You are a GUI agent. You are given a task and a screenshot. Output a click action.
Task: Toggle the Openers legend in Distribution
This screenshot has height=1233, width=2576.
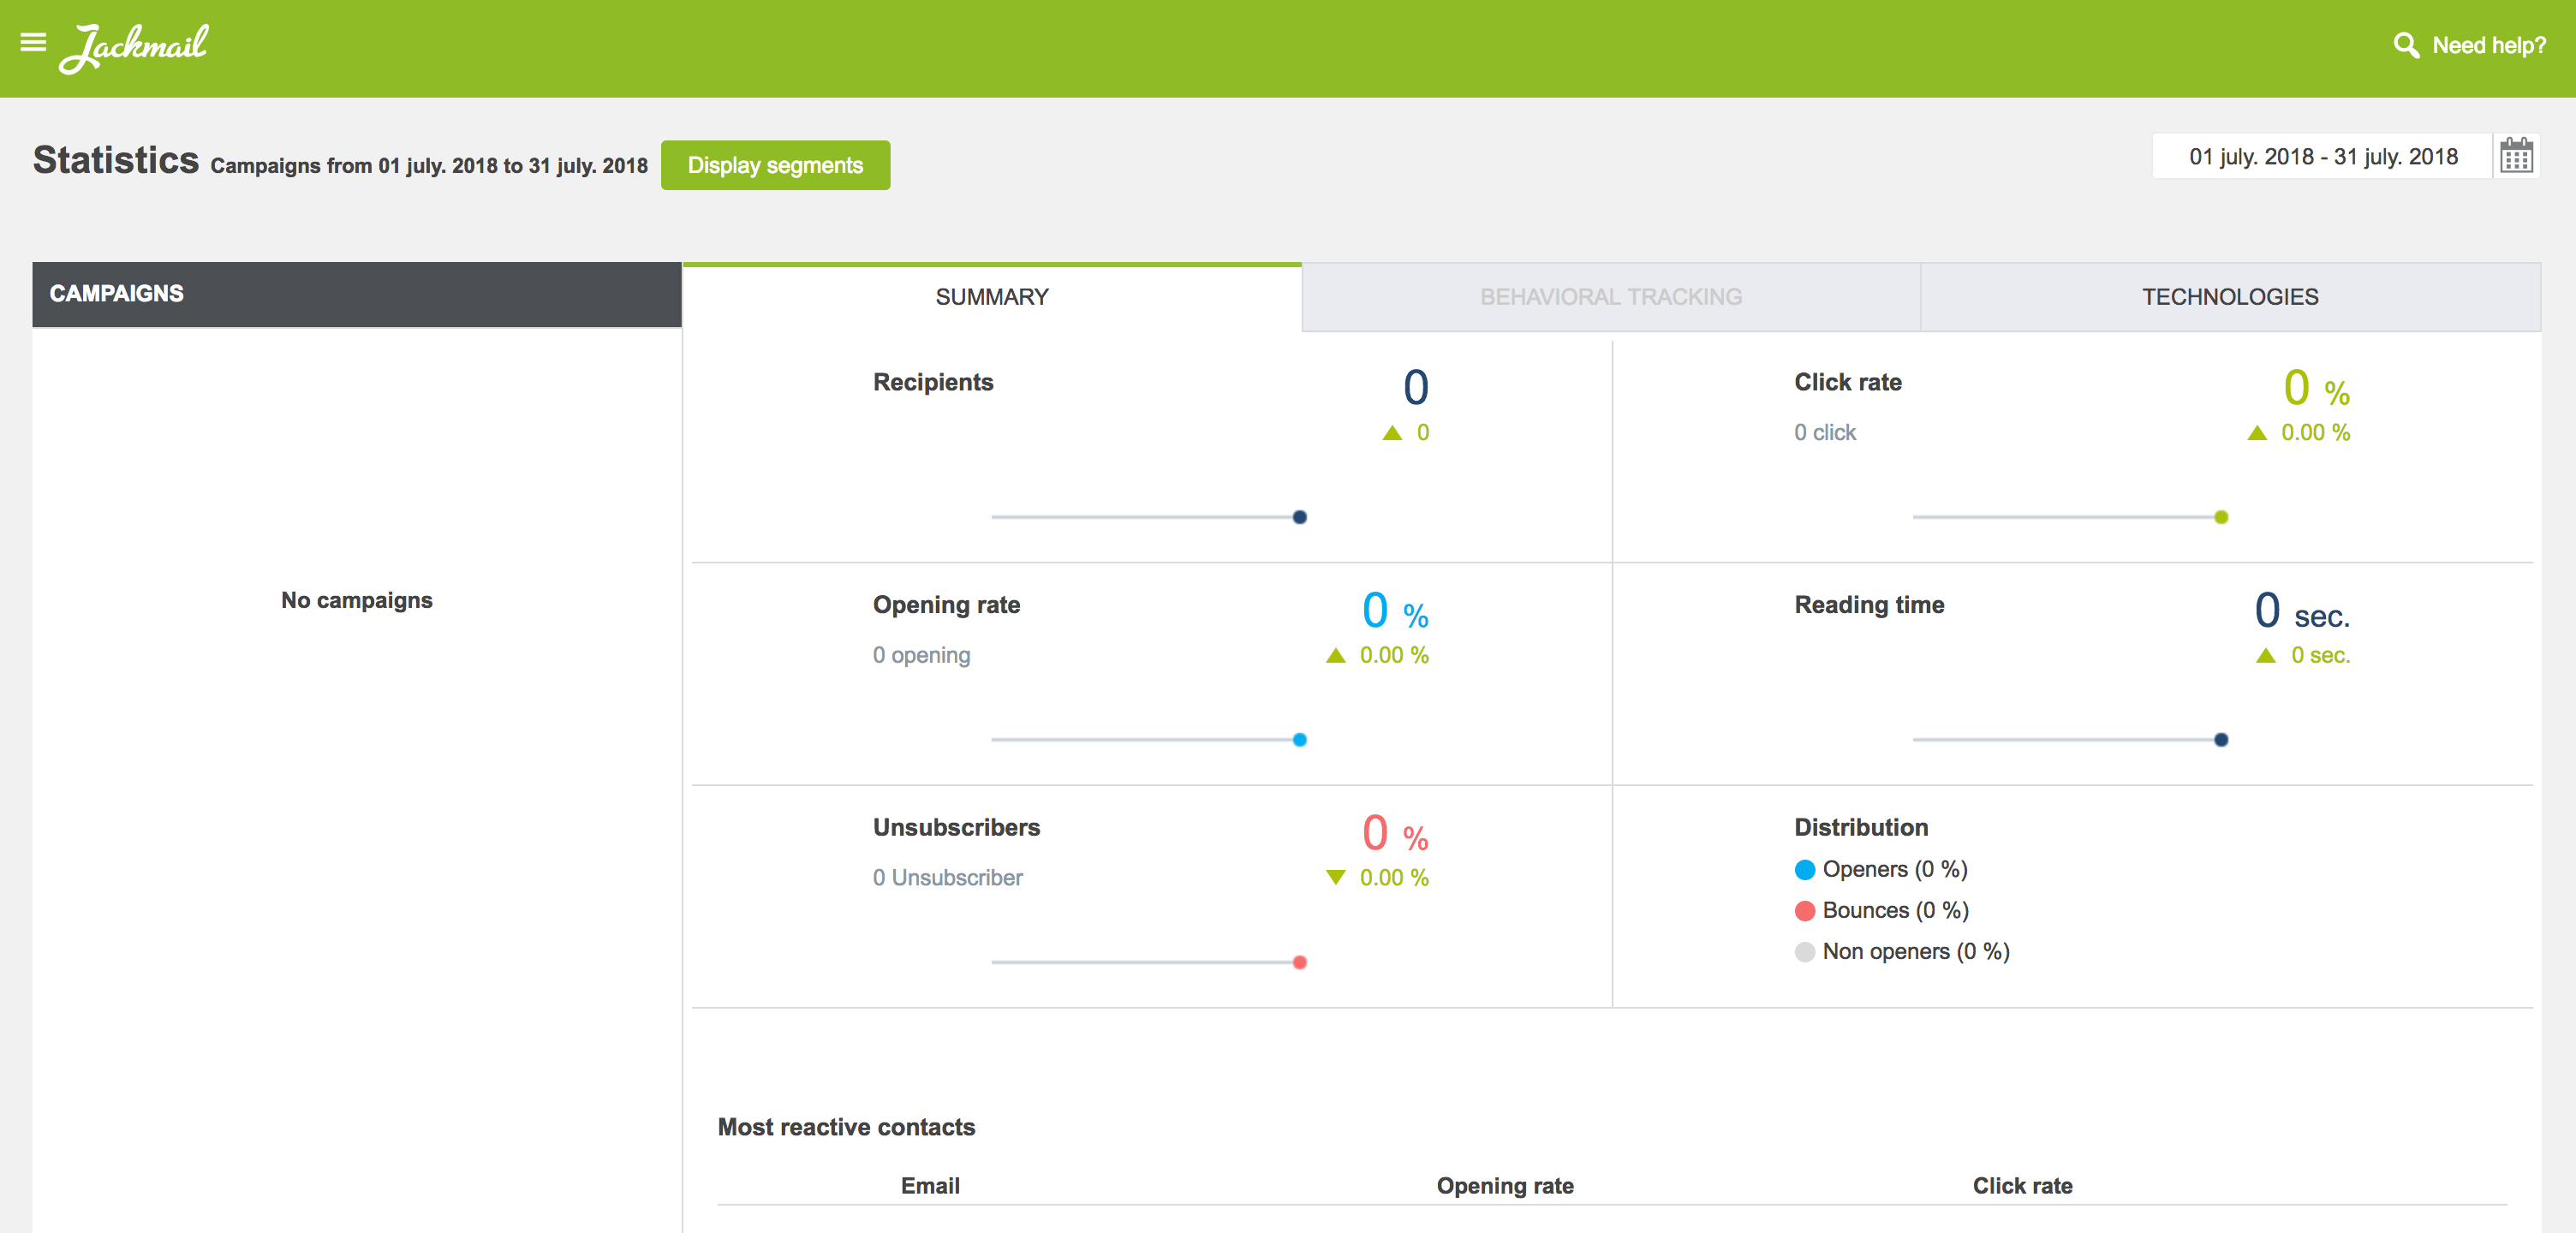1880,869
